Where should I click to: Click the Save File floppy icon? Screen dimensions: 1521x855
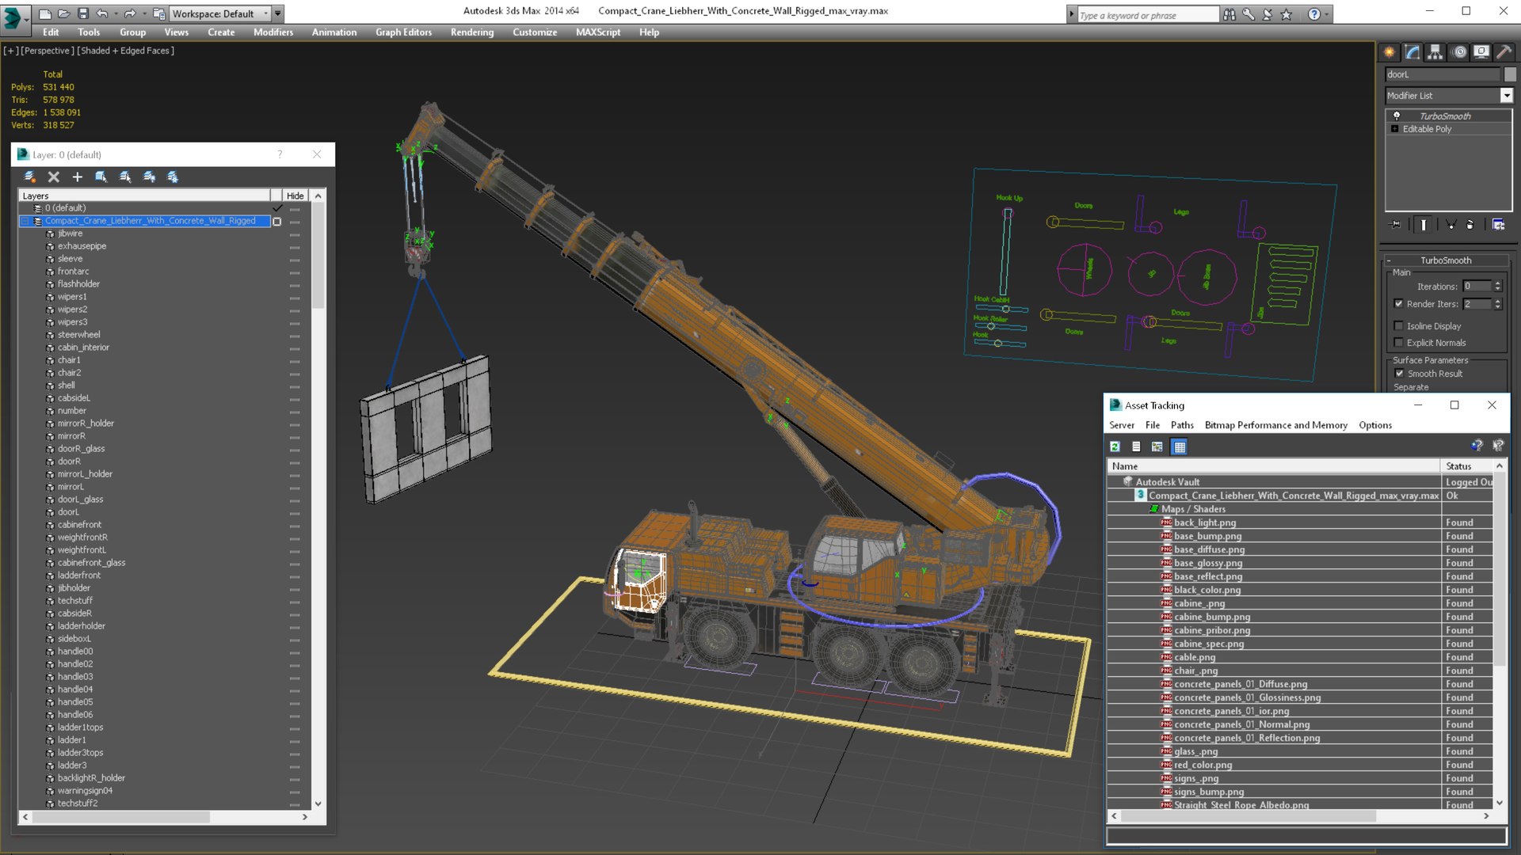pos(82,13)
